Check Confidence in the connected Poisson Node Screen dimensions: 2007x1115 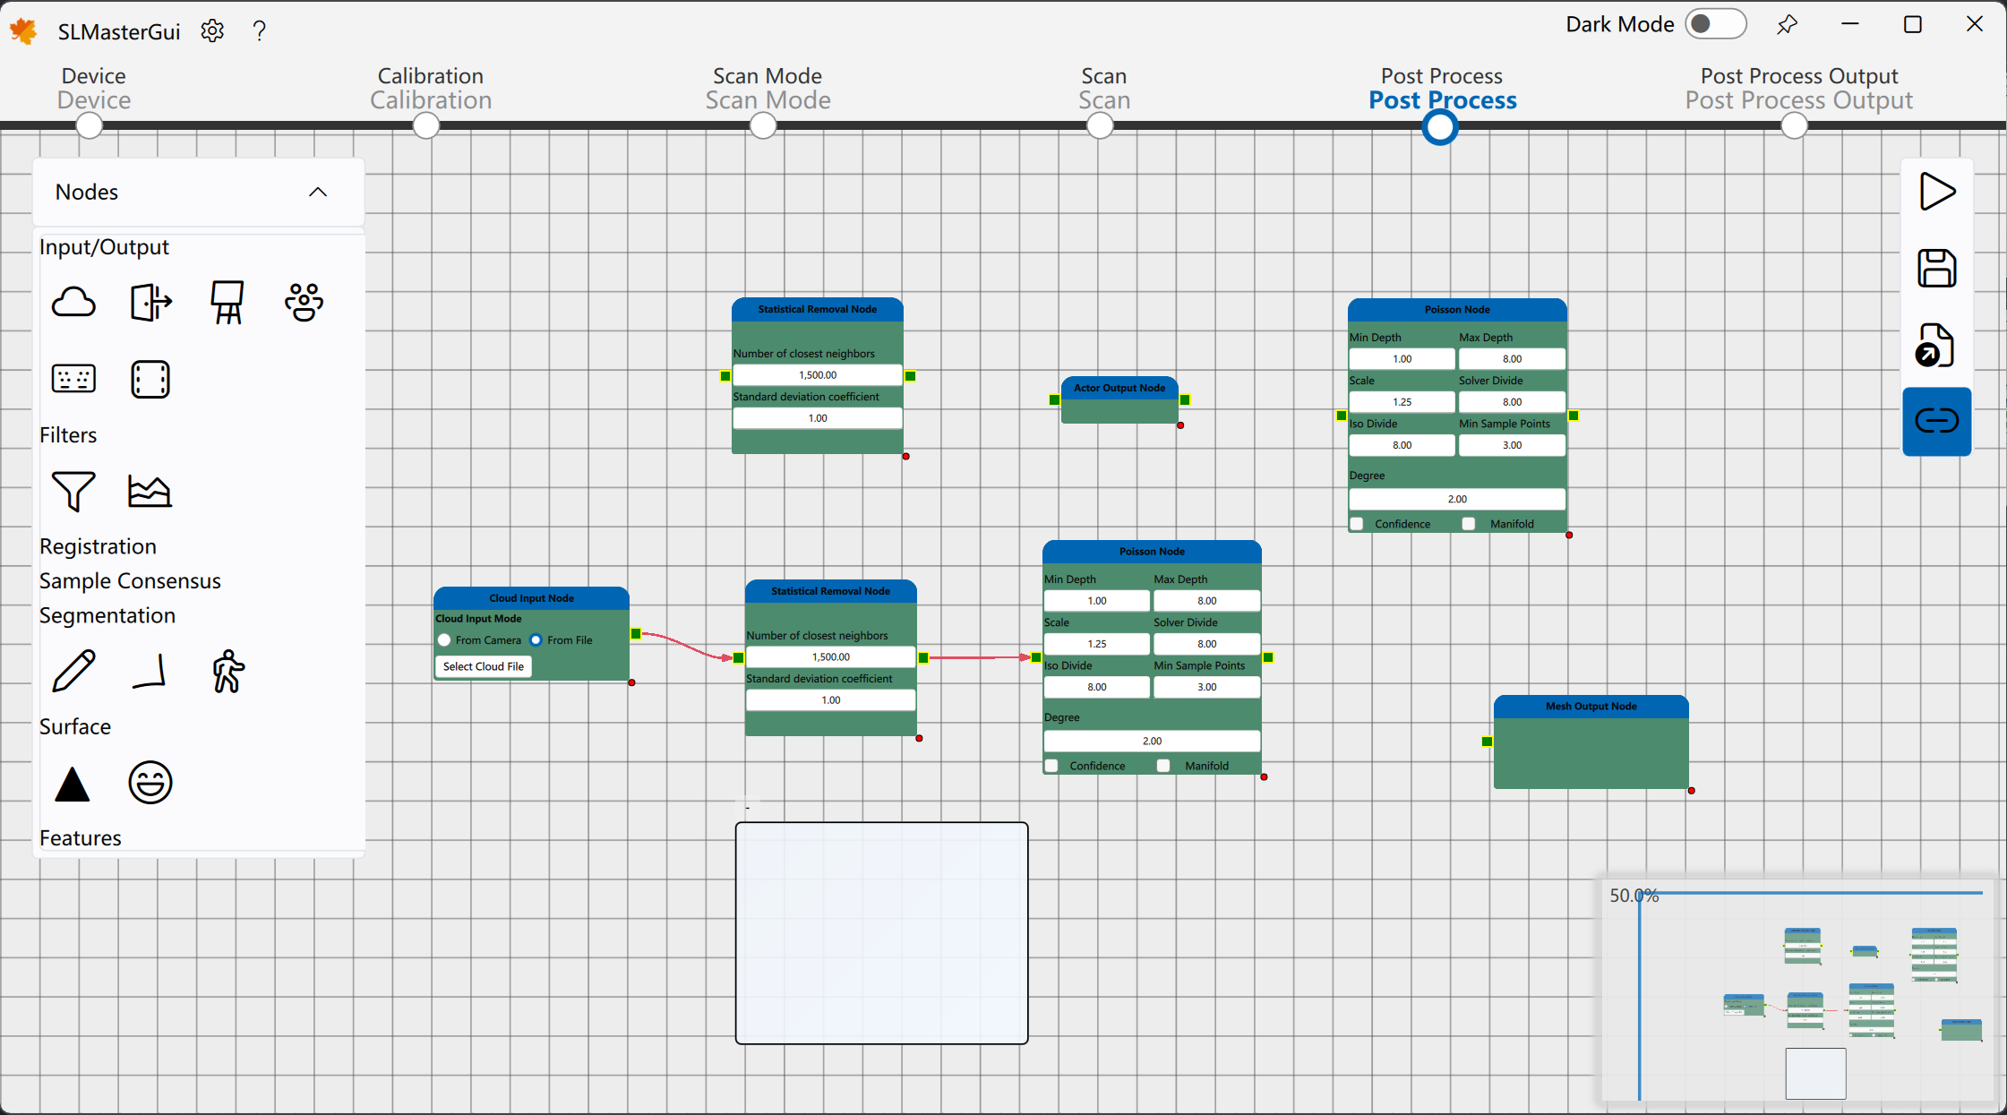pyautogui.click(x=1052, y=766)
